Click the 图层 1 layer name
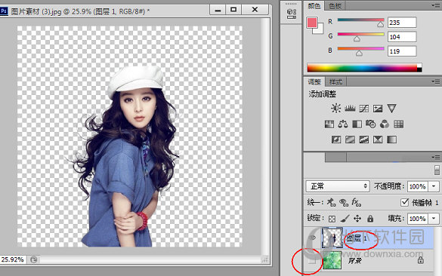Image resolution: width=442 pixels, height=276 pixels. [x=357, y=238]
